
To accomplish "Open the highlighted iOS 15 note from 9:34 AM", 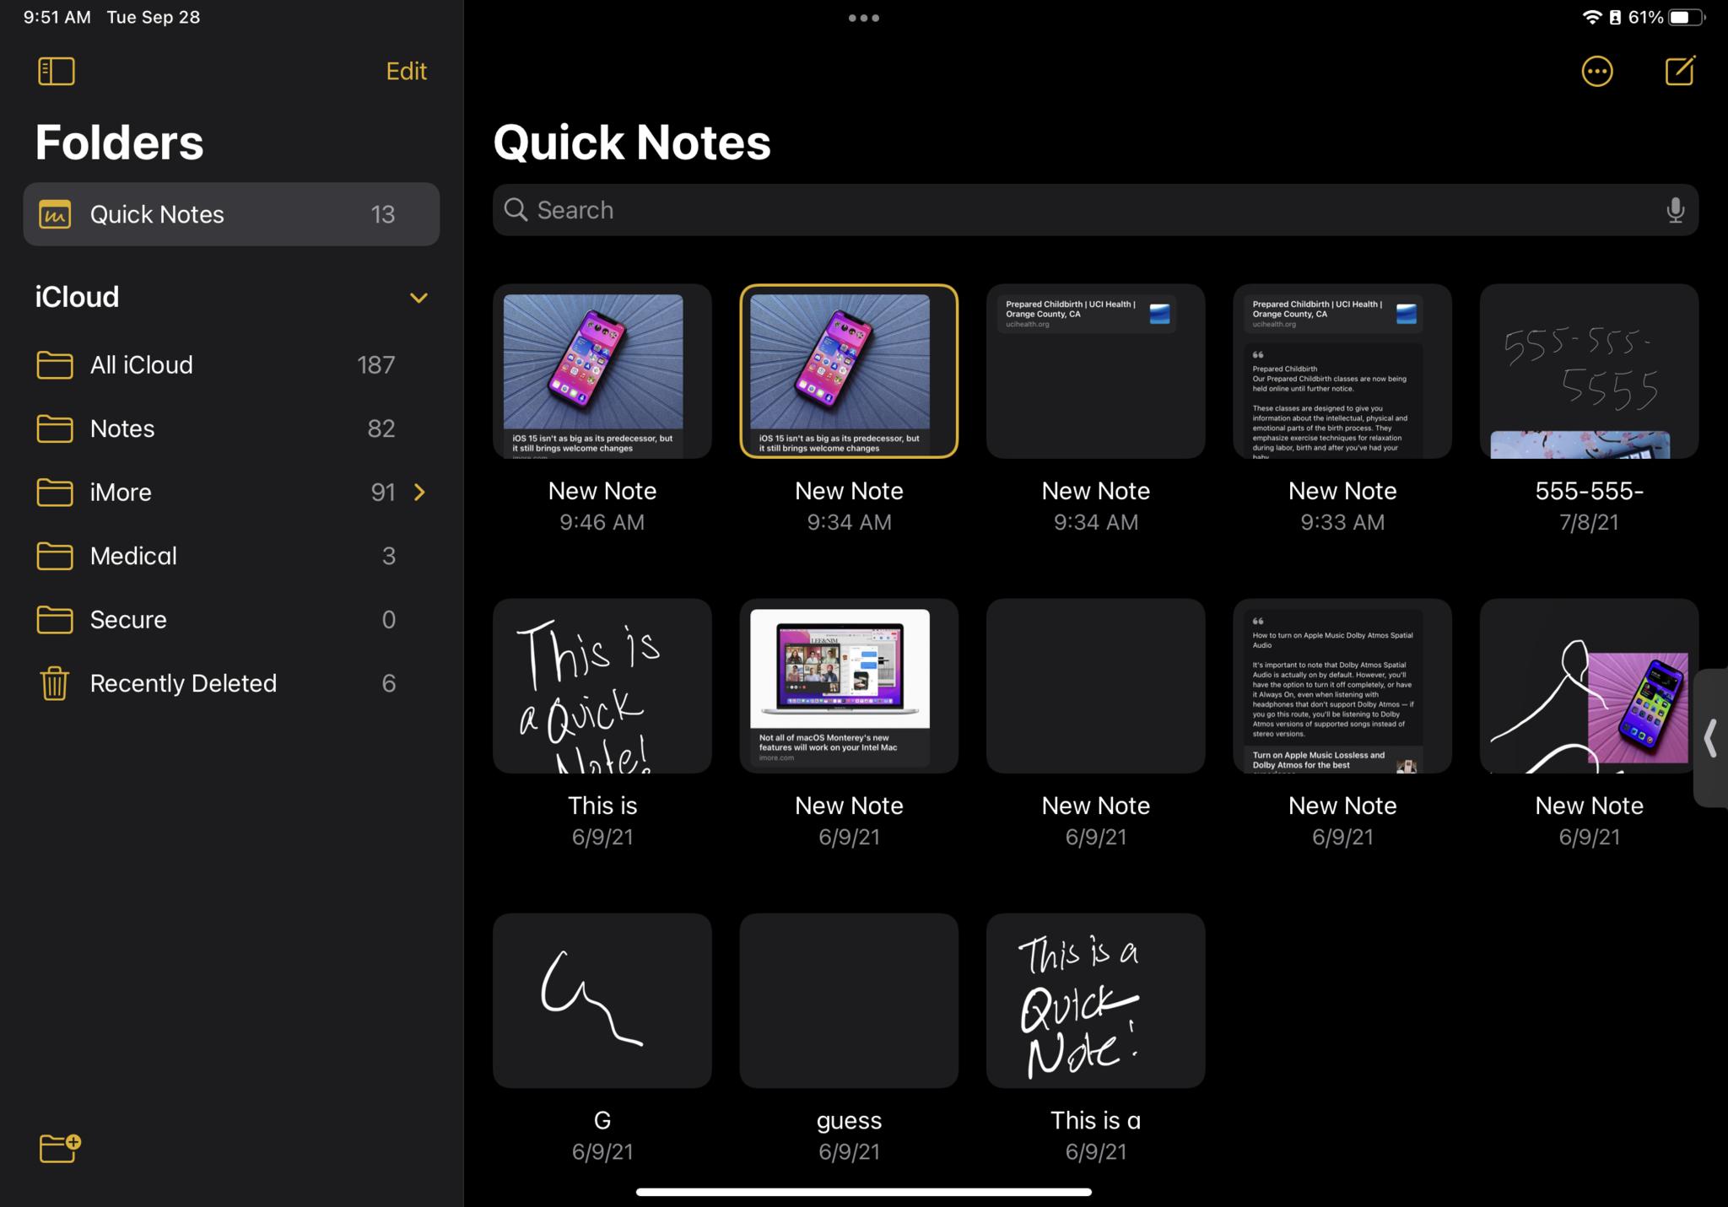I will point(849,371).
